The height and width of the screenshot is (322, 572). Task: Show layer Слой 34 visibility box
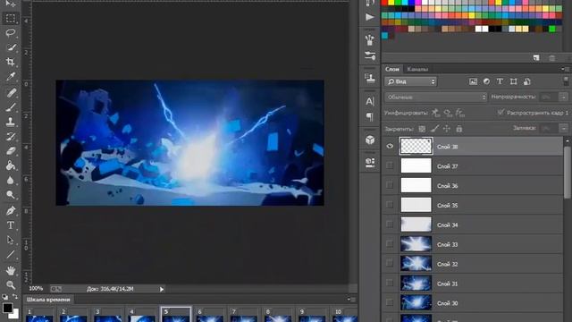(x=390, y=225)
